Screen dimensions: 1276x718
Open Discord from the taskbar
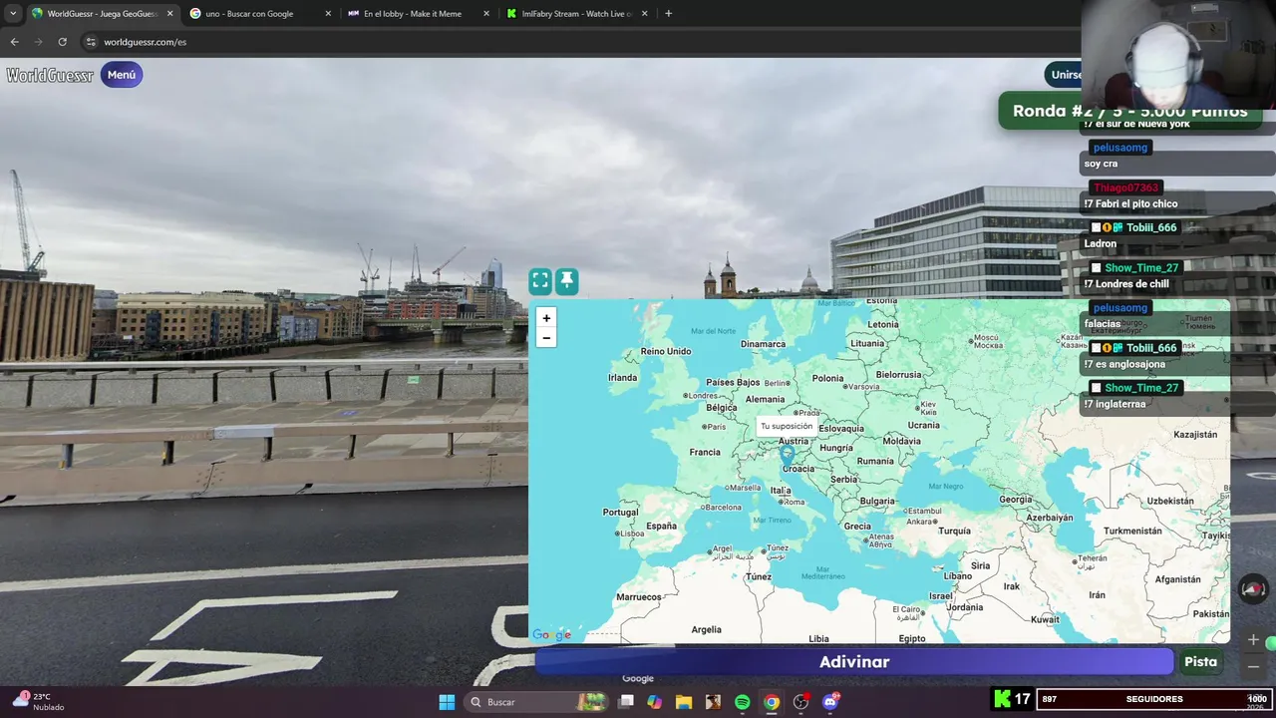(830, 702)
